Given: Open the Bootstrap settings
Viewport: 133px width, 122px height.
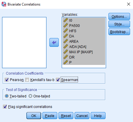Looking at the screenshot, I should coord(119,32).
